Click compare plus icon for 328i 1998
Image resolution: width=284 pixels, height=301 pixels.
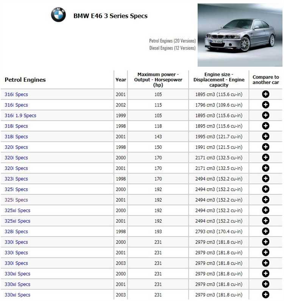[265, 231]
